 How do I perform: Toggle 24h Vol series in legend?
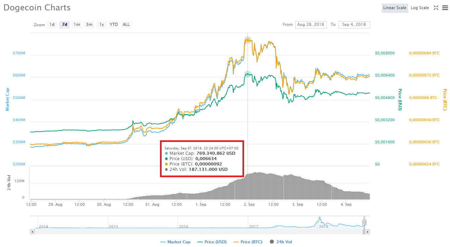(281, 242)
